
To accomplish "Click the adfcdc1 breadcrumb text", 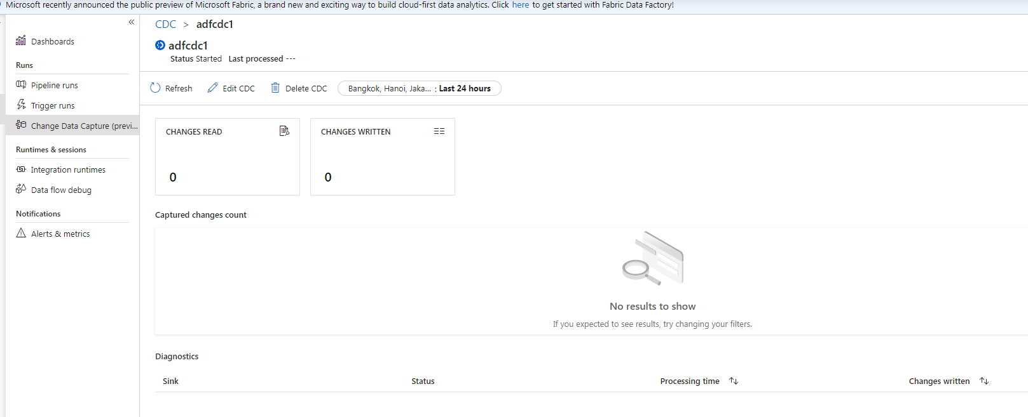I will click(x=215, y=24).
